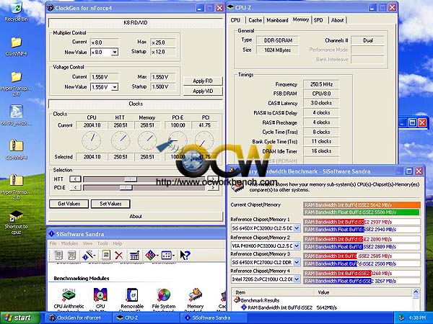Open the Tools menu in Sandra
Viewport: 433px width, 324px height.
[x=102, y=243]
